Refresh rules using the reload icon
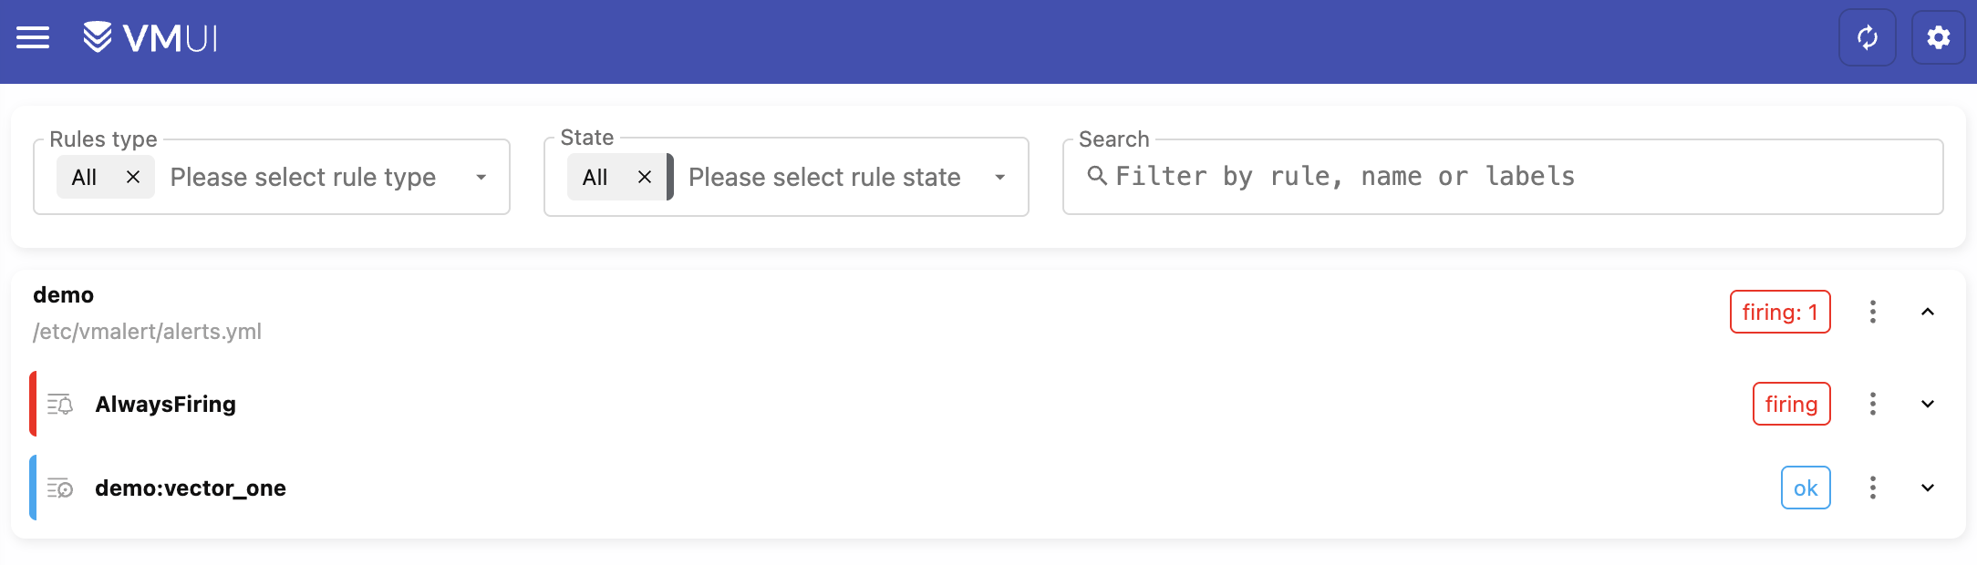Viewport: 1977px width, 565px height. click(1867, 37)
